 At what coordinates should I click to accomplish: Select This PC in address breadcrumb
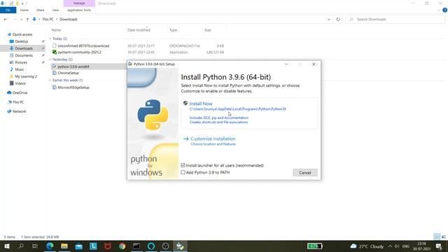click(x=48, y=19)
